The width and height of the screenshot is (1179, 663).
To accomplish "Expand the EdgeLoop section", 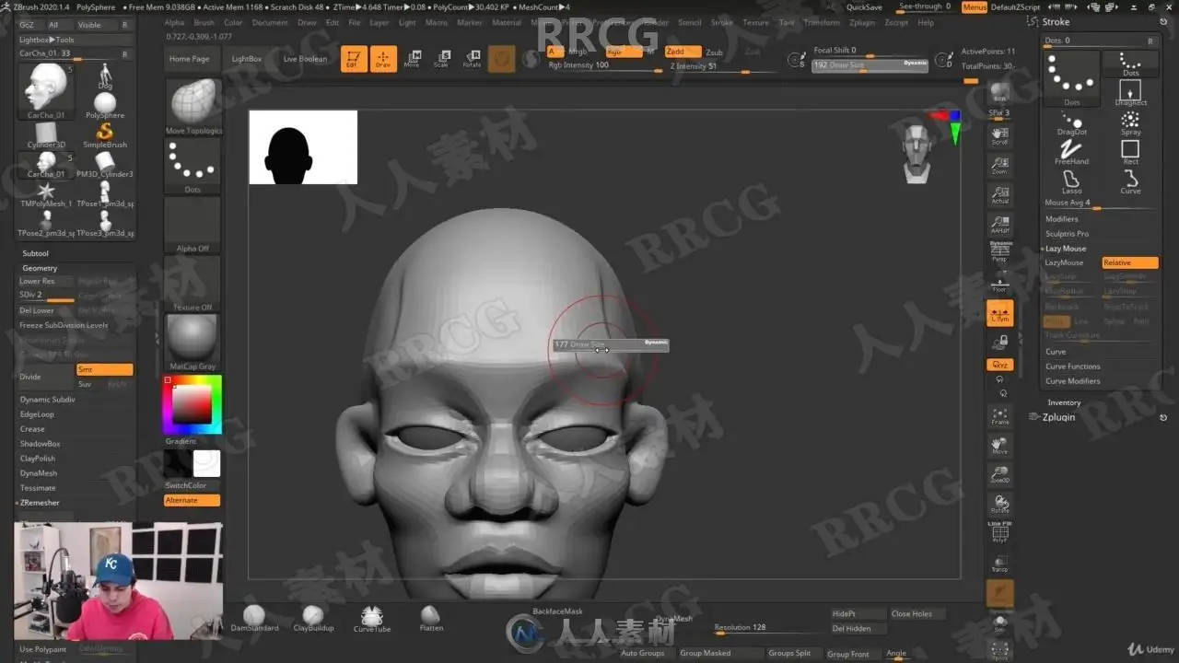I will (37, 414).
